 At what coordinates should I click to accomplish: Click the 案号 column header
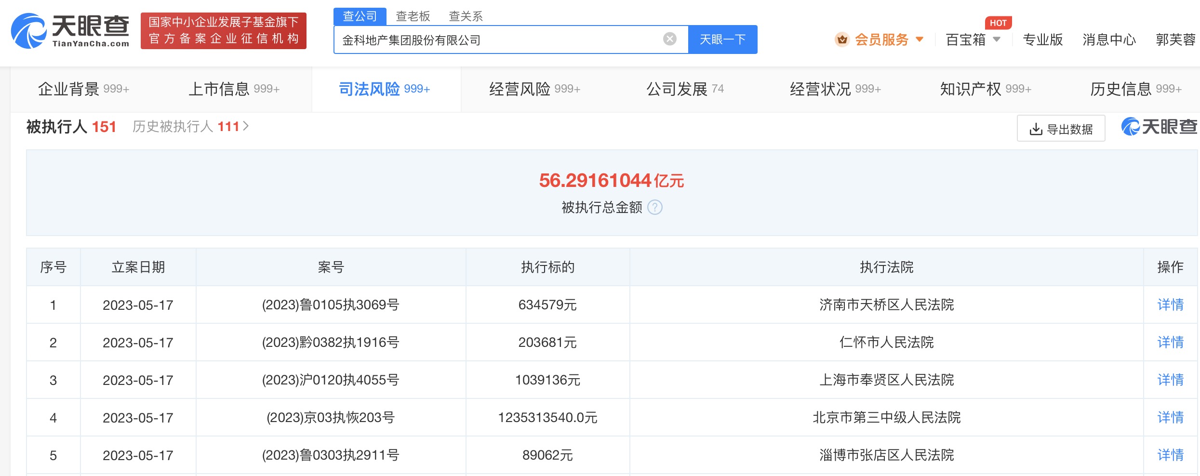[x=331, y=267]
